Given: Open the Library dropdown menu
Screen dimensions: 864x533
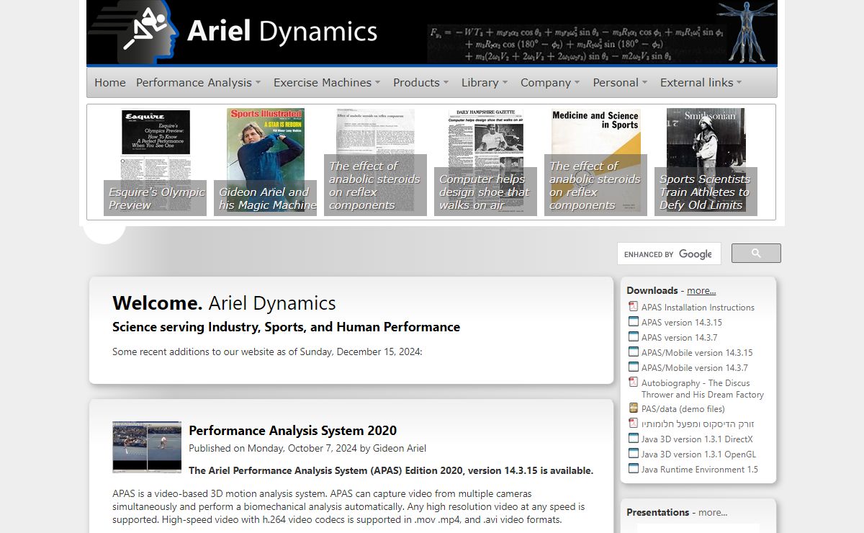Looking at the screenshot, I should (x=485, y=83).
